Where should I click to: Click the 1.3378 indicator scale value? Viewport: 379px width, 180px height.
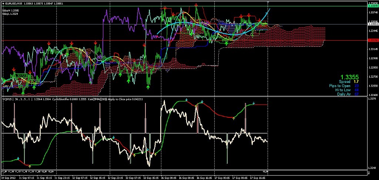pyautogui.click(x=372, y=99)
